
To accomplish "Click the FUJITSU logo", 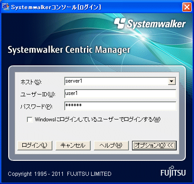I will point(173,172).
